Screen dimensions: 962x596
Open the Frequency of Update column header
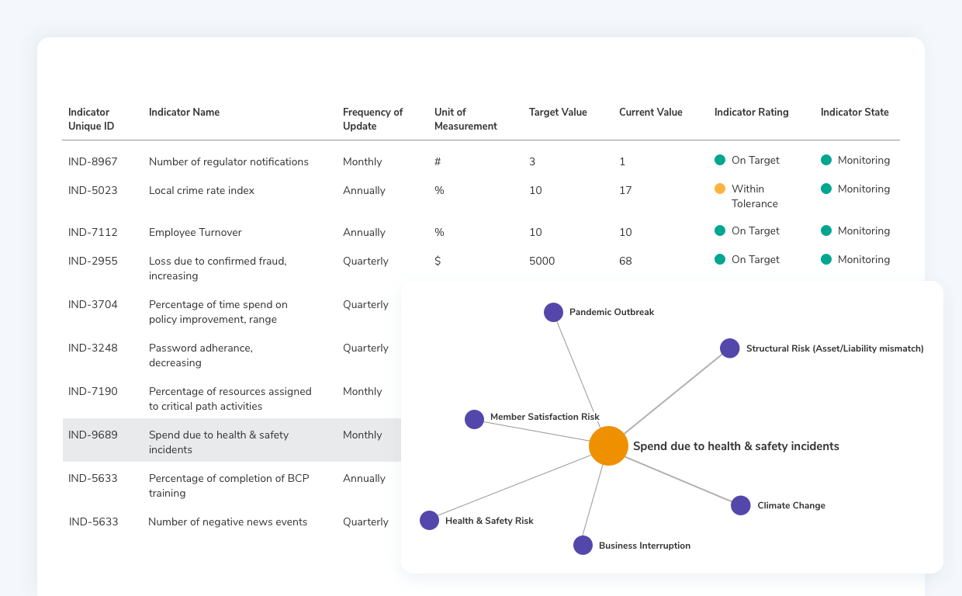[x=372, y=119]
